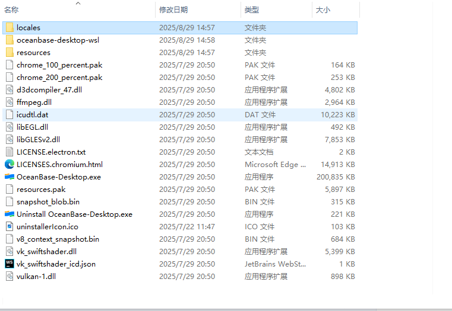The height and width of the screenshot is (311, 452).
Task: Click the 7,853 KB size value
Action: pyautogui.click(x=340, y=139)
